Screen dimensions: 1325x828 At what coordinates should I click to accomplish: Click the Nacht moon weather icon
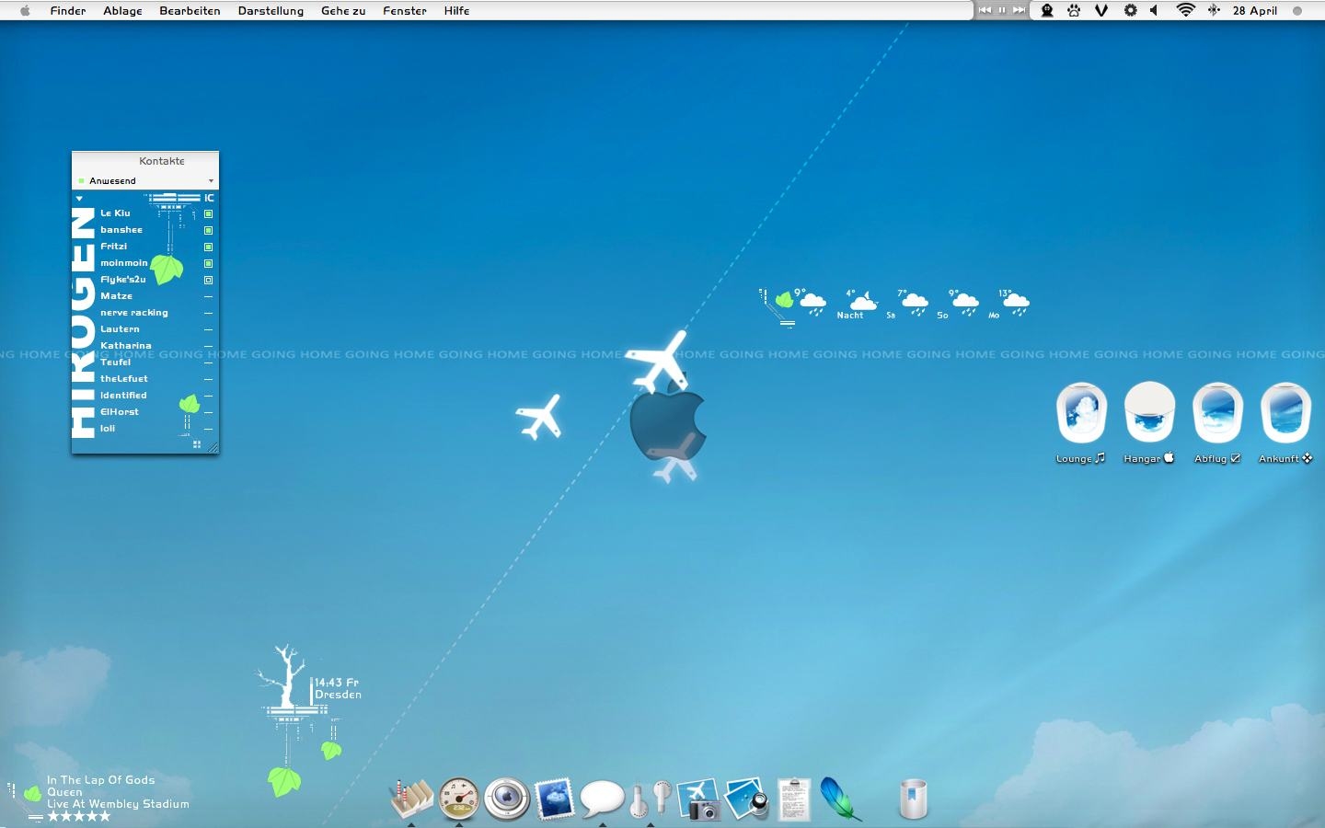coord(862,300)
